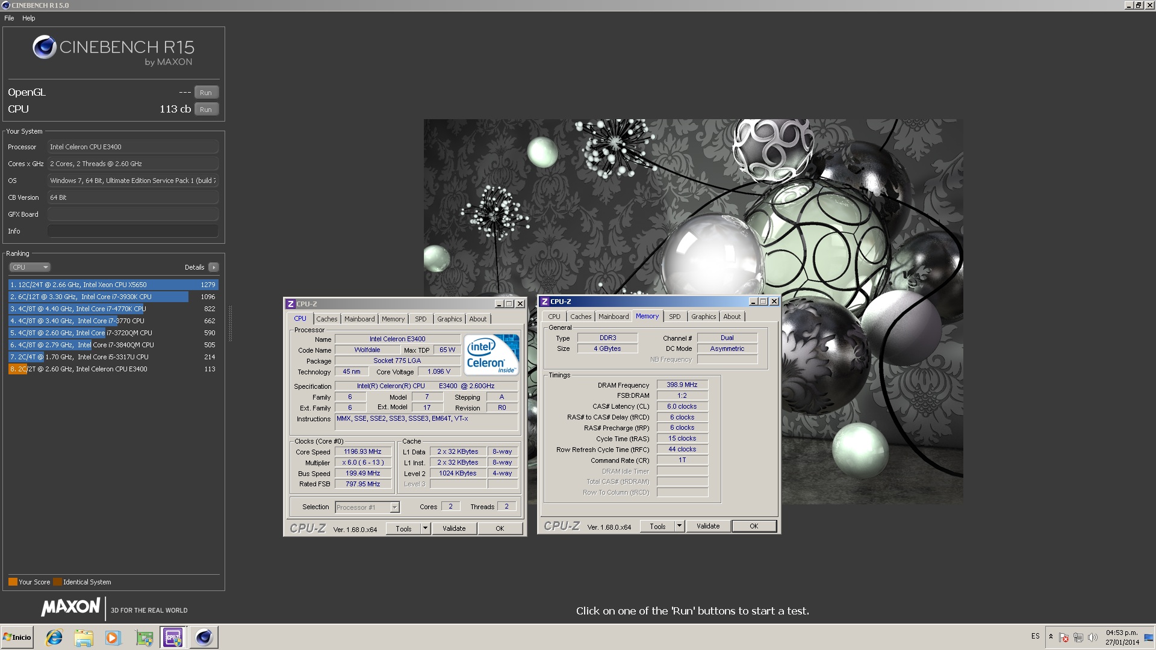Click the ES language indicator

tap(1035, 636)
